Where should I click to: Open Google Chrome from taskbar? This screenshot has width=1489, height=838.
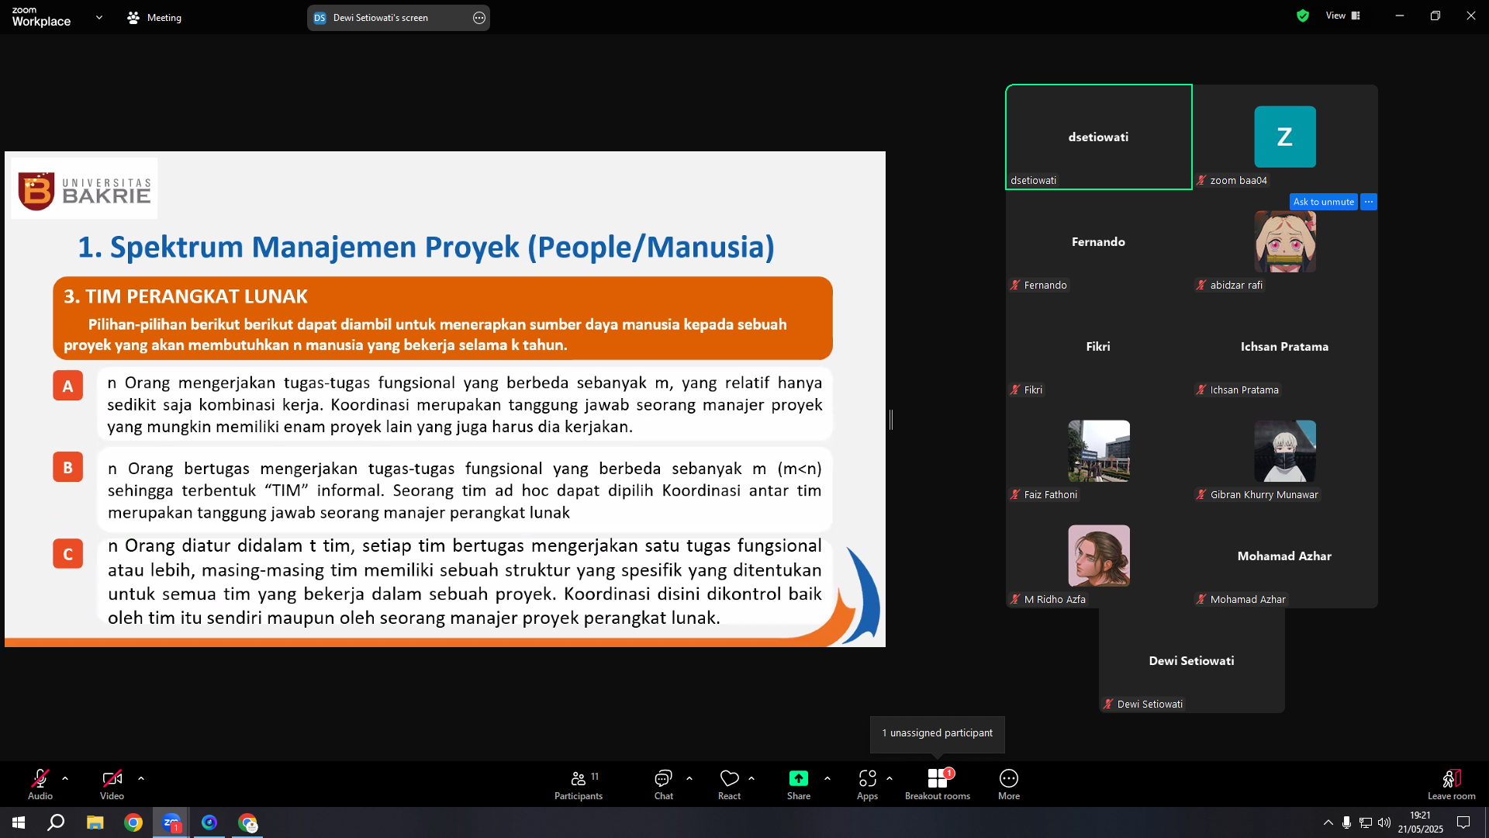(x=133, y=822)
